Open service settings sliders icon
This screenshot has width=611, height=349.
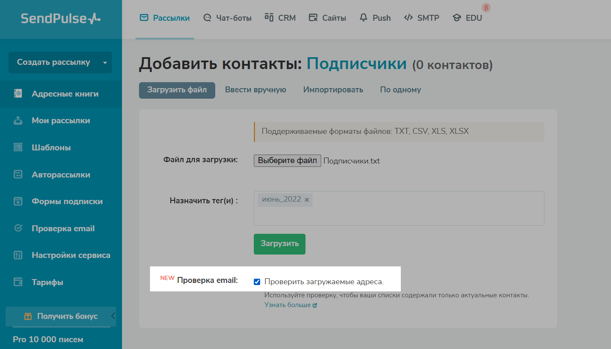tap(18, 255)
